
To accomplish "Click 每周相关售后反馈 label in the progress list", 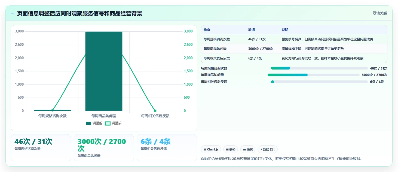I will point(214,82).
